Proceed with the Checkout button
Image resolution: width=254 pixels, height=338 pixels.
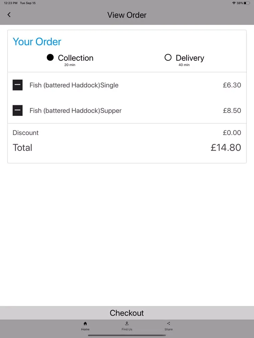[x=127, y=313]
